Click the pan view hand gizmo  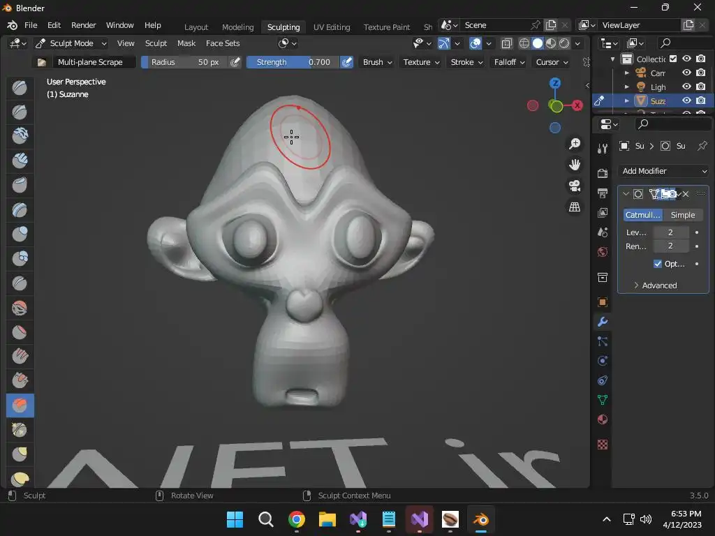coord(575,165)
